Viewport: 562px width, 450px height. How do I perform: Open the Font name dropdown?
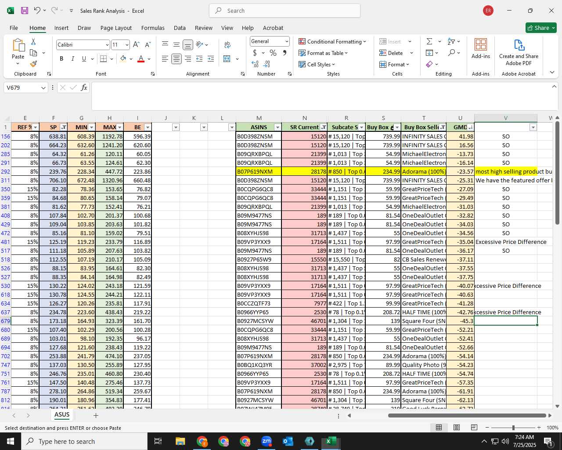(107, 45)
